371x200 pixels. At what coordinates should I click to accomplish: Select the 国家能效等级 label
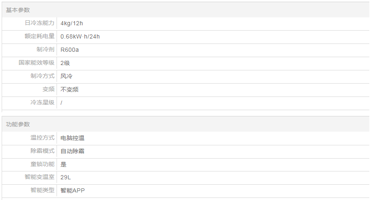(37, 63)
